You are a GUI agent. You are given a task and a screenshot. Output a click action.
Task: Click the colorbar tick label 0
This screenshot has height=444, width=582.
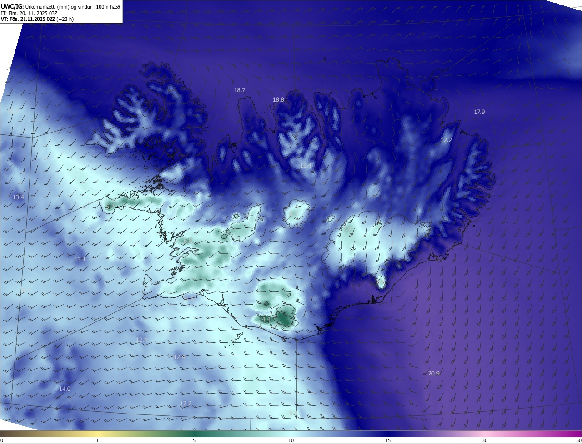(x=2, y=440)
